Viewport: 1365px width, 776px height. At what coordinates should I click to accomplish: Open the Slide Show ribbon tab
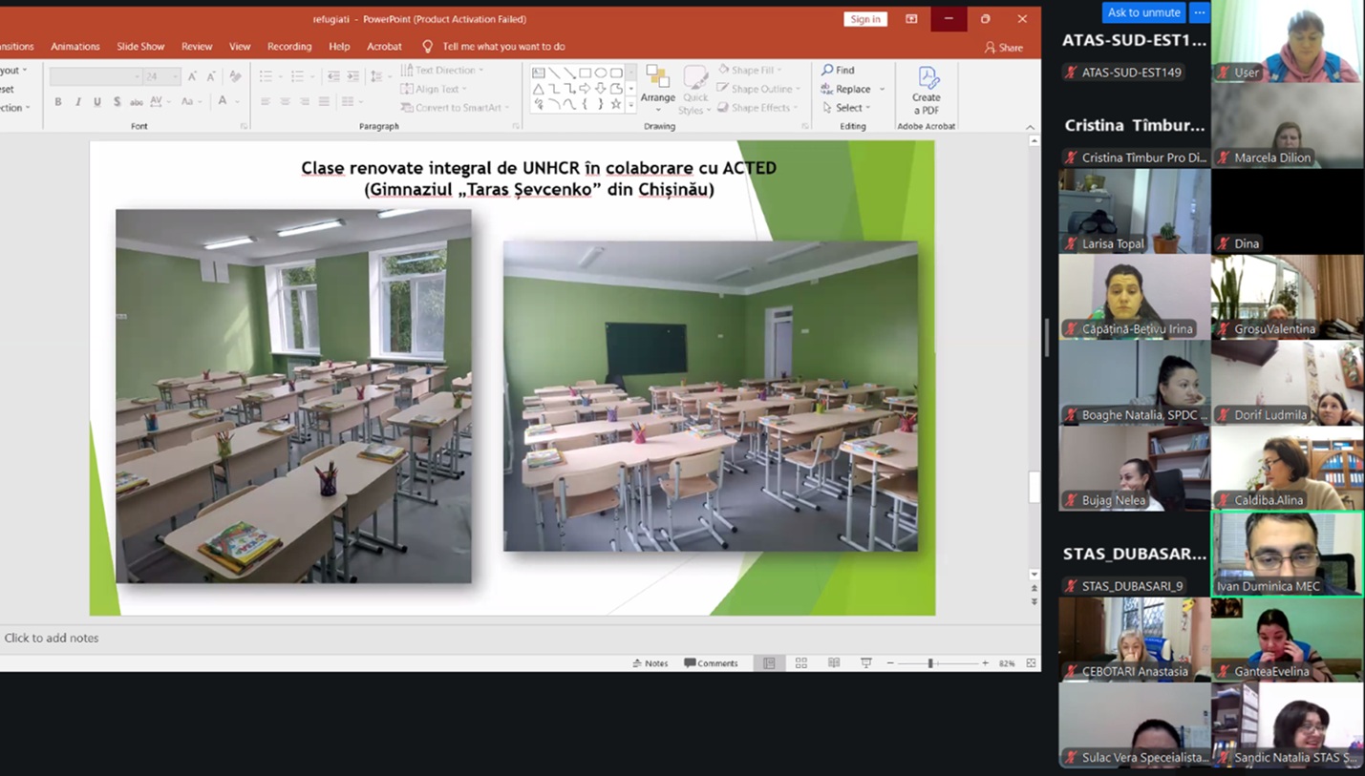(x=140, y=46)
